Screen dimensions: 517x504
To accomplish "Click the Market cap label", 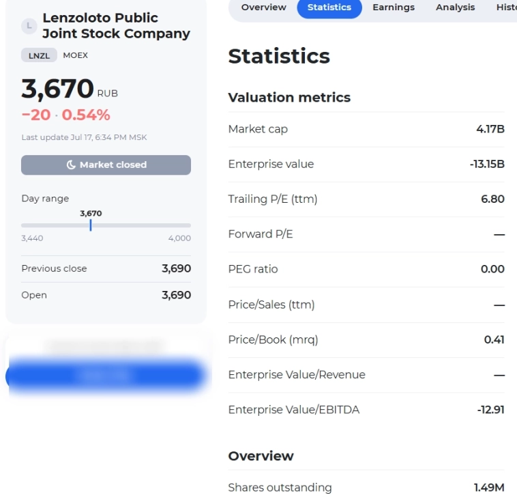I will point(258,129).
